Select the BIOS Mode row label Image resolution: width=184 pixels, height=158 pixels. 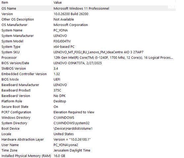[x=10, y=79]
